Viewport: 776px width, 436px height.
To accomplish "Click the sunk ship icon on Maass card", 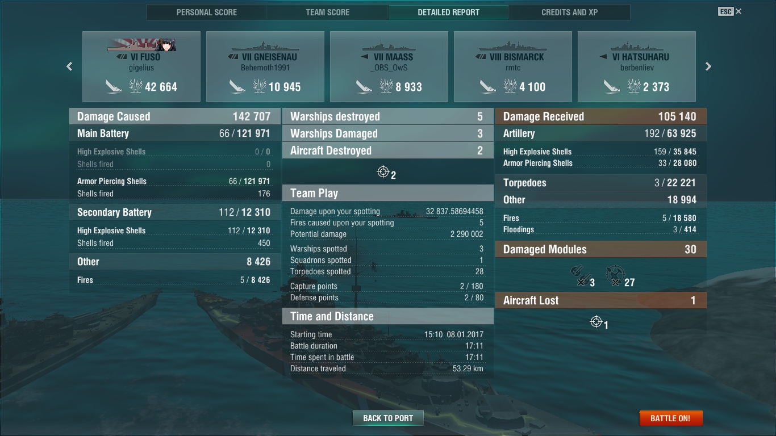I will (364, 86).
